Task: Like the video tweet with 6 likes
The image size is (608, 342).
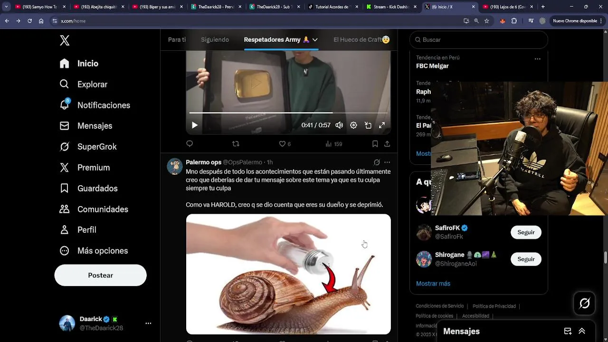Action: (285, 143)
